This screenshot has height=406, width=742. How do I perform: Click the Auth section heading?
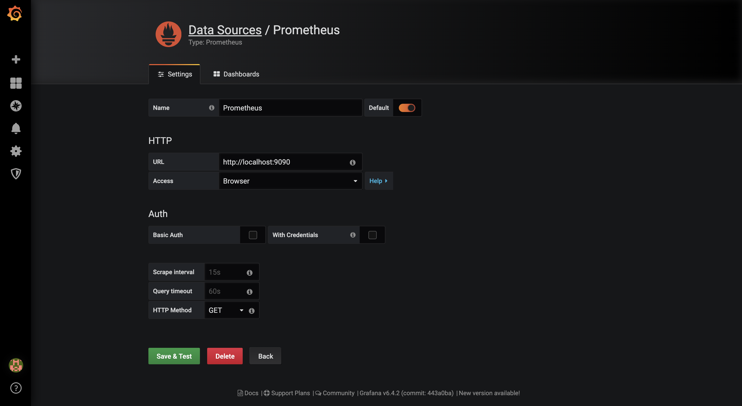[x=158, y=214]
